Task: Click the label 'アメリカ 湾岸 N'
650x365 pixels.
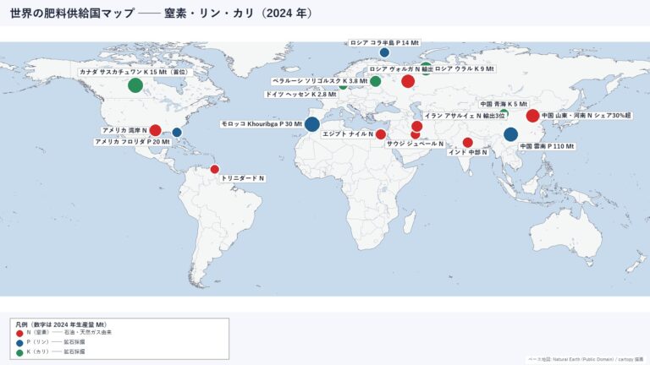Action: click(124, 130)
